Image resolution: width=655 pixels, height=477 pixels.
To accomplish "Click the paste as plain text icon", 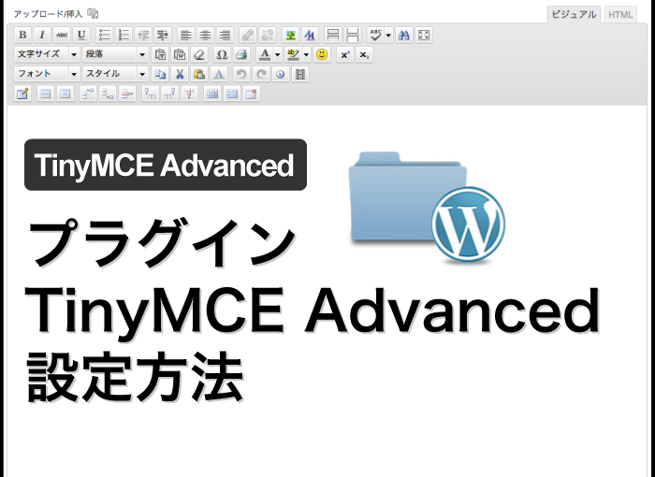I will [160, 54].
